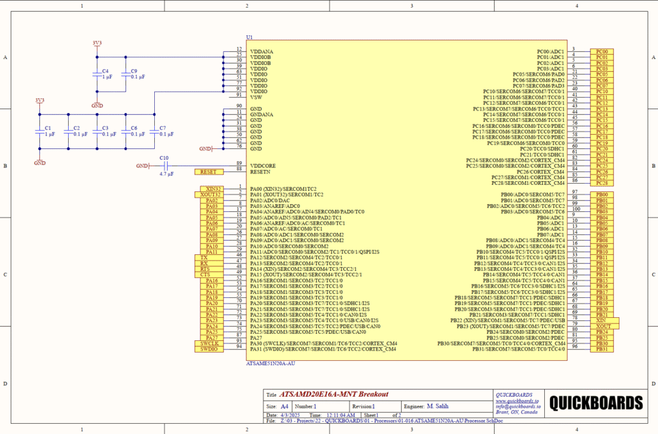
Task: Select capacitor C1 symbol
Action: pos(39,134)
